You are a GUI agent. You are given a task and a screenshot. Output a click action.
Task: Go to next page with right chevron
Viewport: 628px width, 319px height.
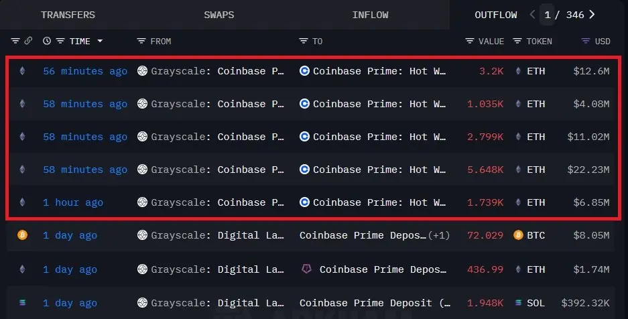point(592,15)
